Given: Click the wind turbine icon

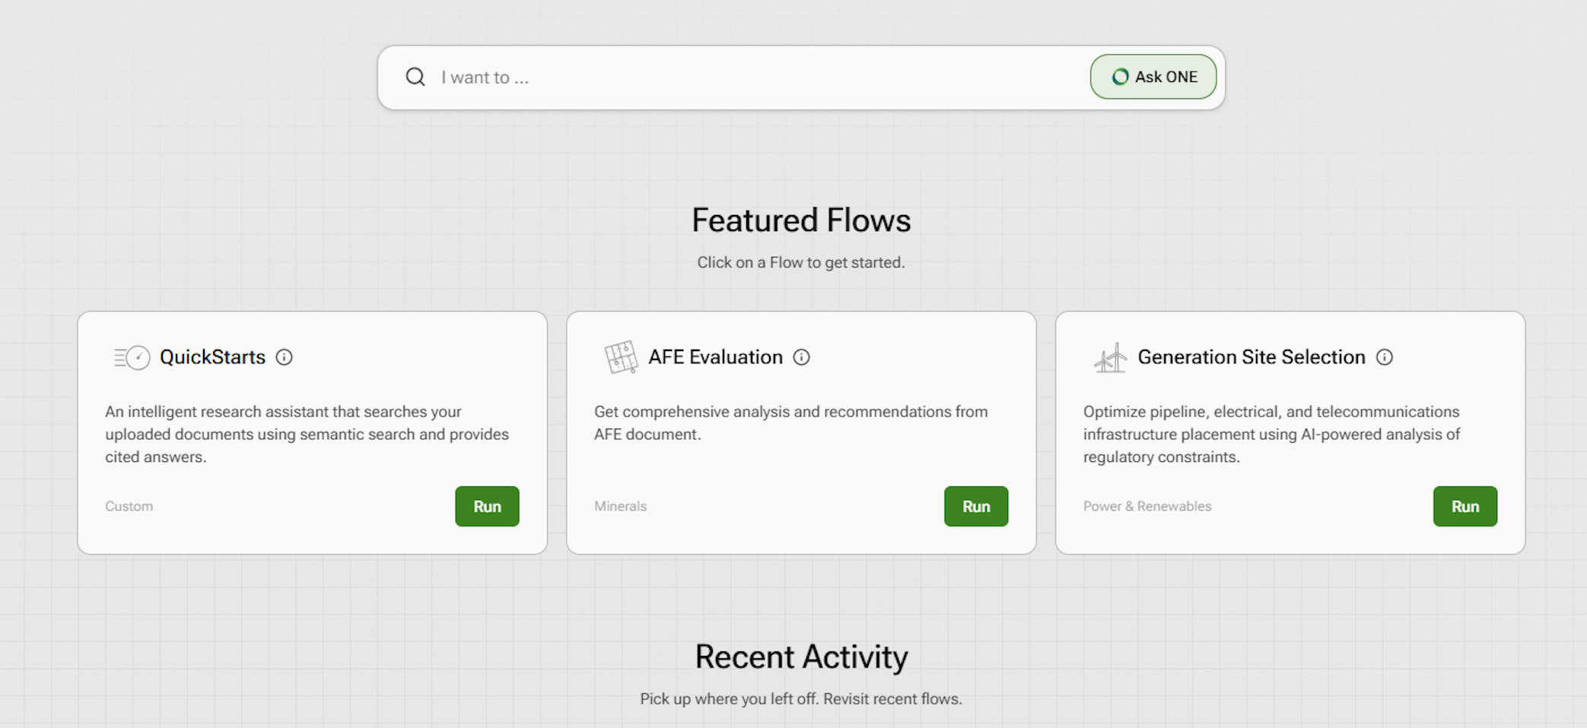Looking at the screenshot, I should tap(1110, 357).
